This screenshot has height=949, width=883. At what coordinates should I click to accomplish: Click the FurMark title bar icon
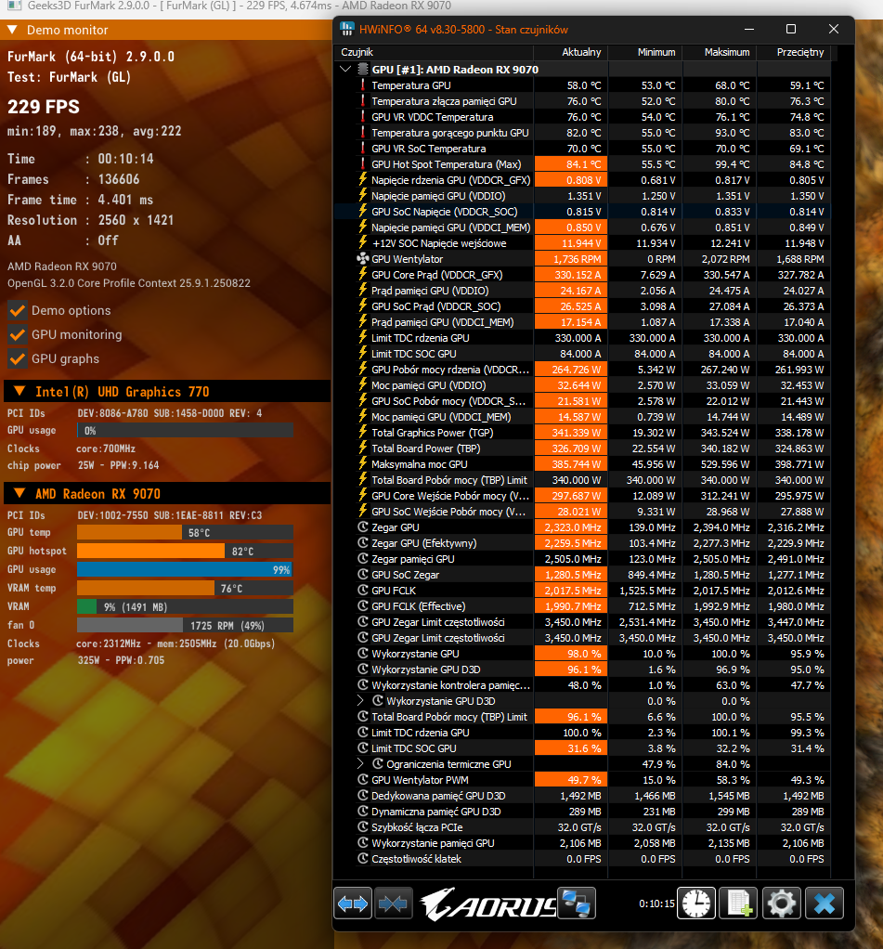[13, 6]
